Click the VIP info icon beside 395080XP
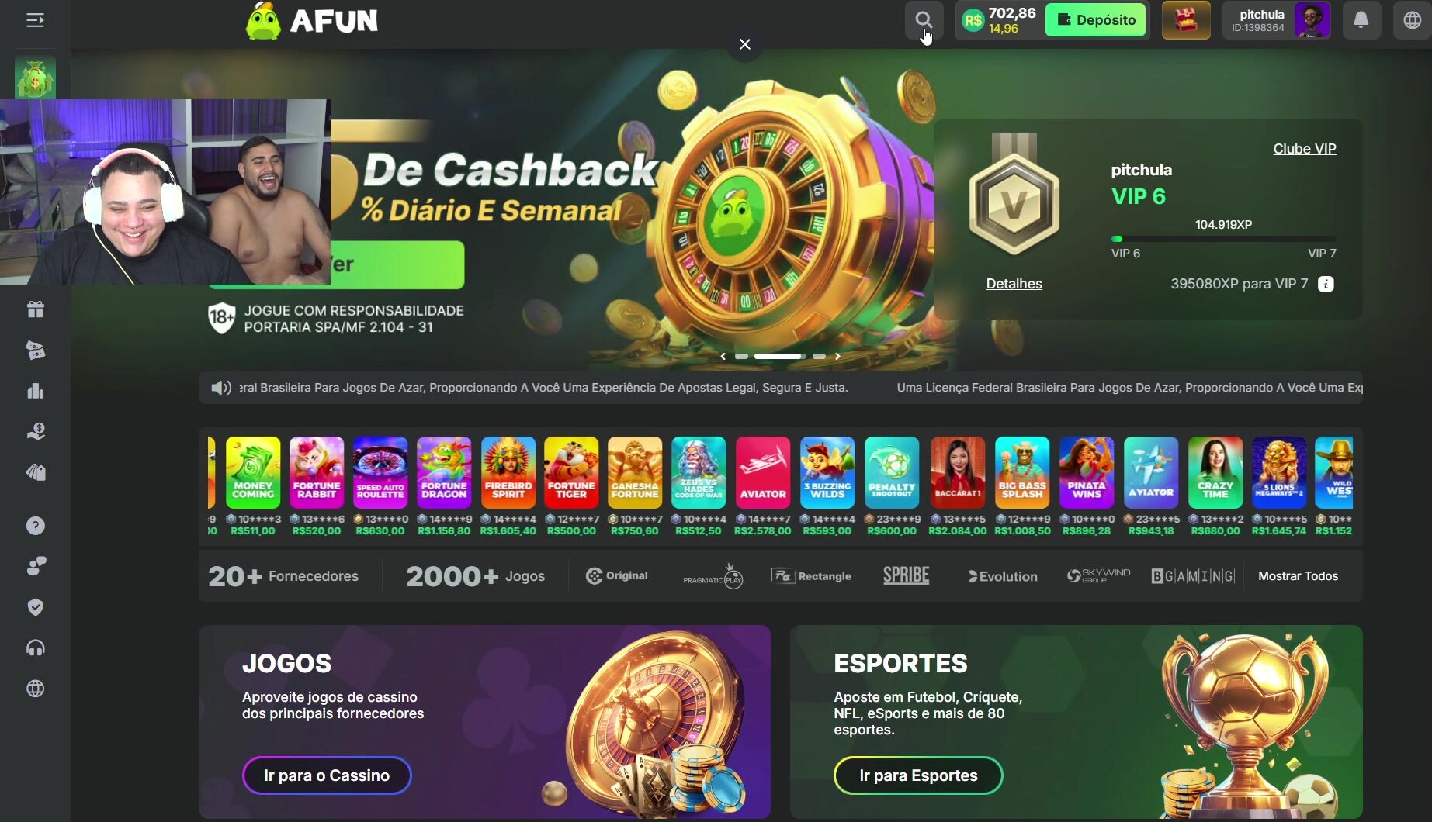Viewport: 1432px width, 822px height. click(1326, 284)
